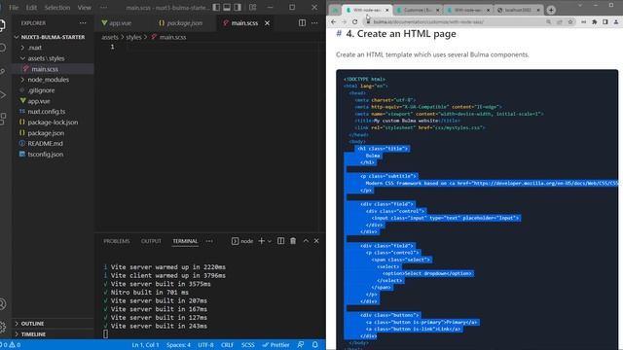Expand the OUTLINE section

click(x=53, y=324)
